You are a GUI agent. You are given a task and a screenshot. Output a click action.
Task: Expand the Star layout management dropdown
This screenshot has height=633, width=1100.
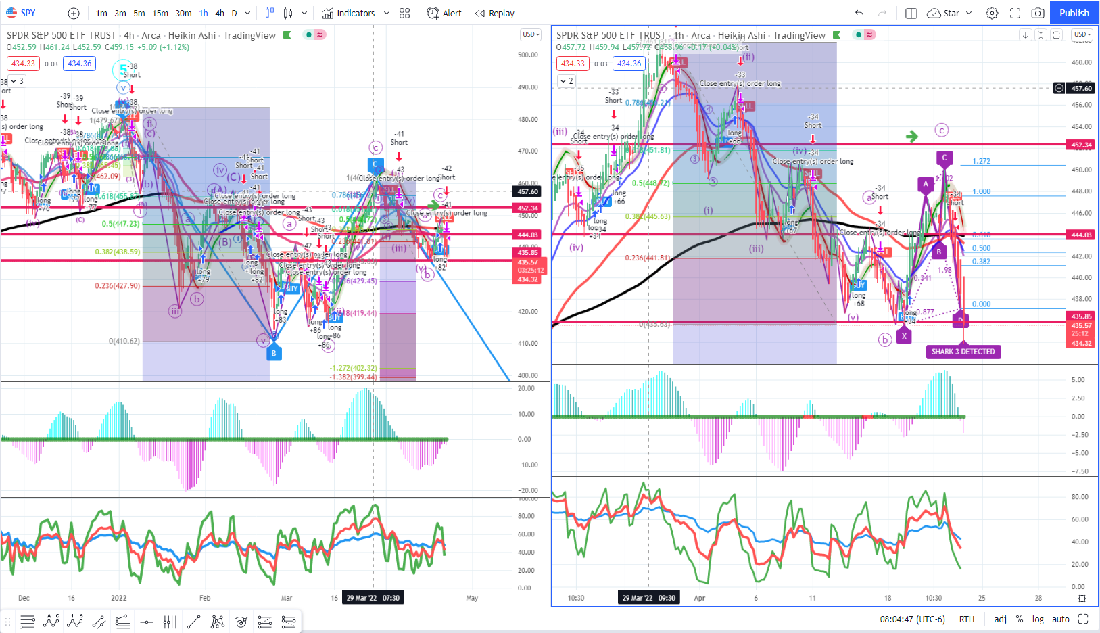(x=969, y=13)
